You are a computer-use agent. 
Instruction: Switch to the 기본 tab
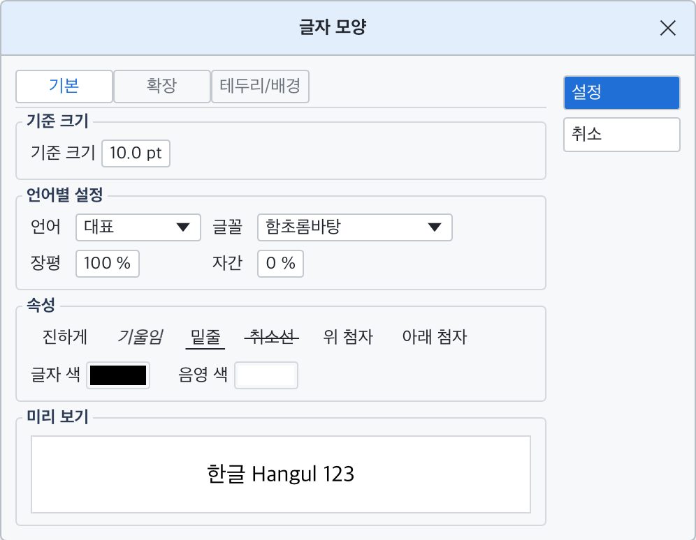pyautogui.click(x=64, y=87)
